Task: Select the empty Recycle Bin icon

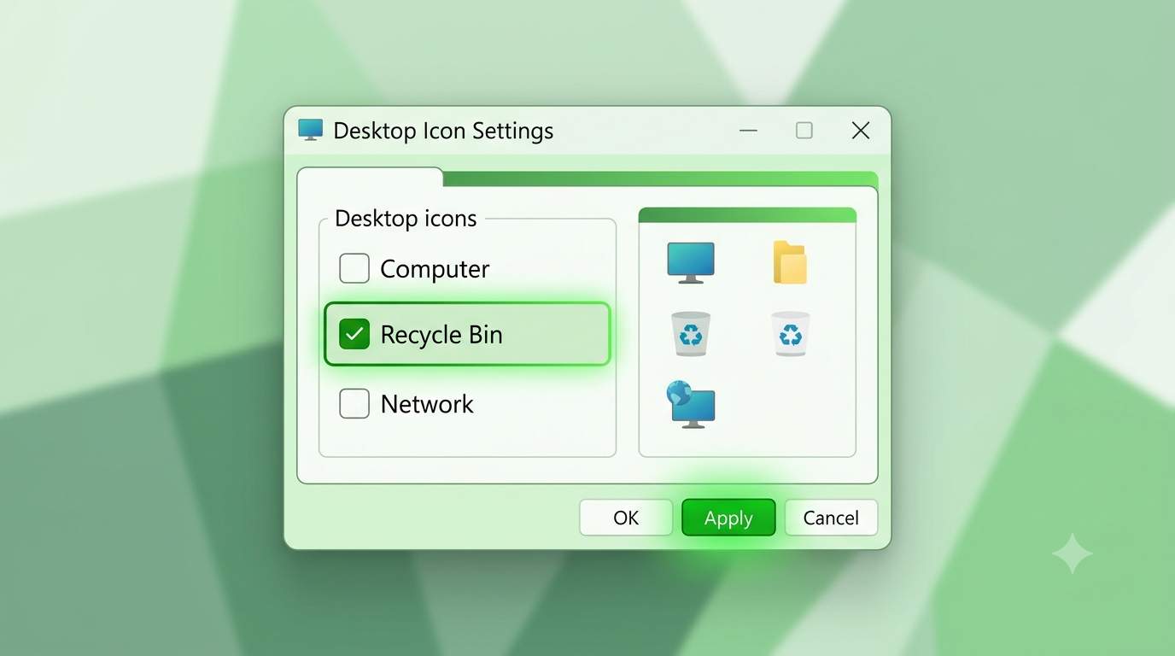Action: tap(790, 333)
